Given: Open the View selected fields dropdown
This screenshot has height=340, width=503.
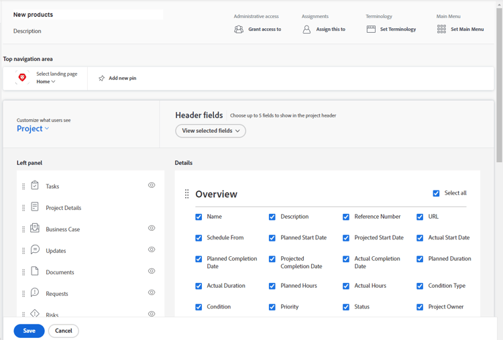Looking at the screenshot, I should point(211,131).
